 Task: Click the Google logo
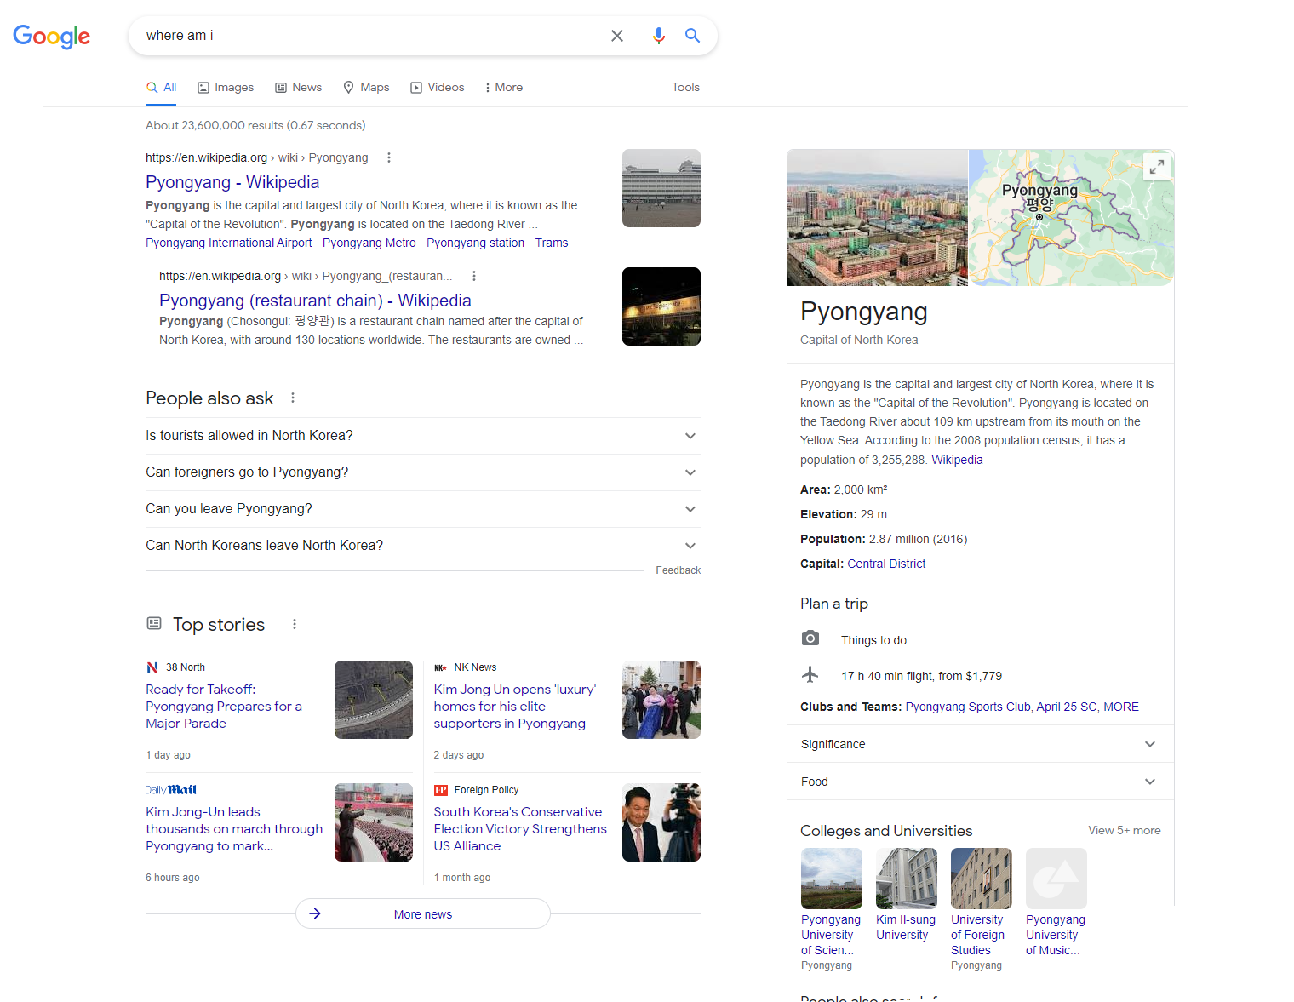[52, 37]
